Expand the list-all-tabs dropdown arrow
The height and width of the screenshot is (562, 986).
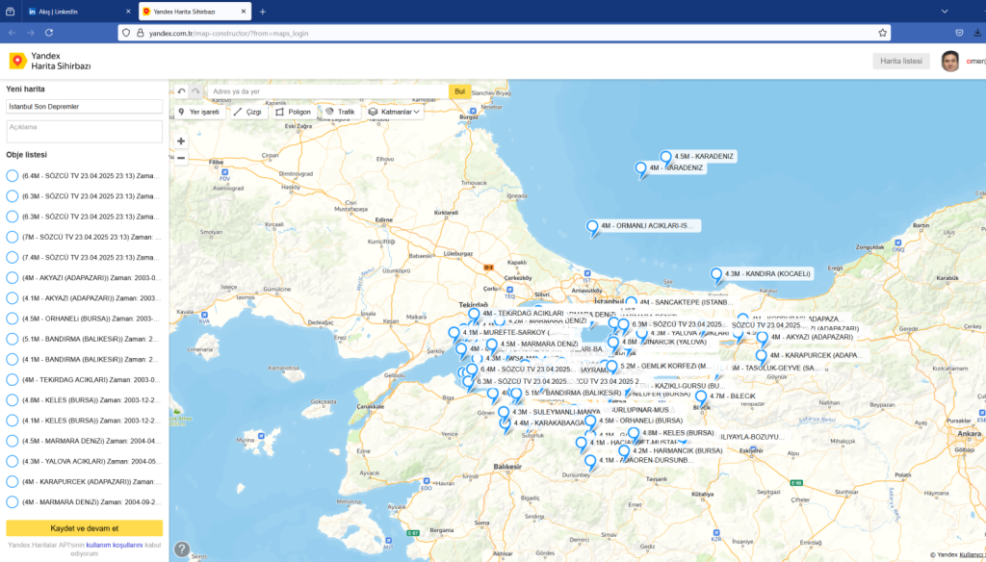coord(945,12)
